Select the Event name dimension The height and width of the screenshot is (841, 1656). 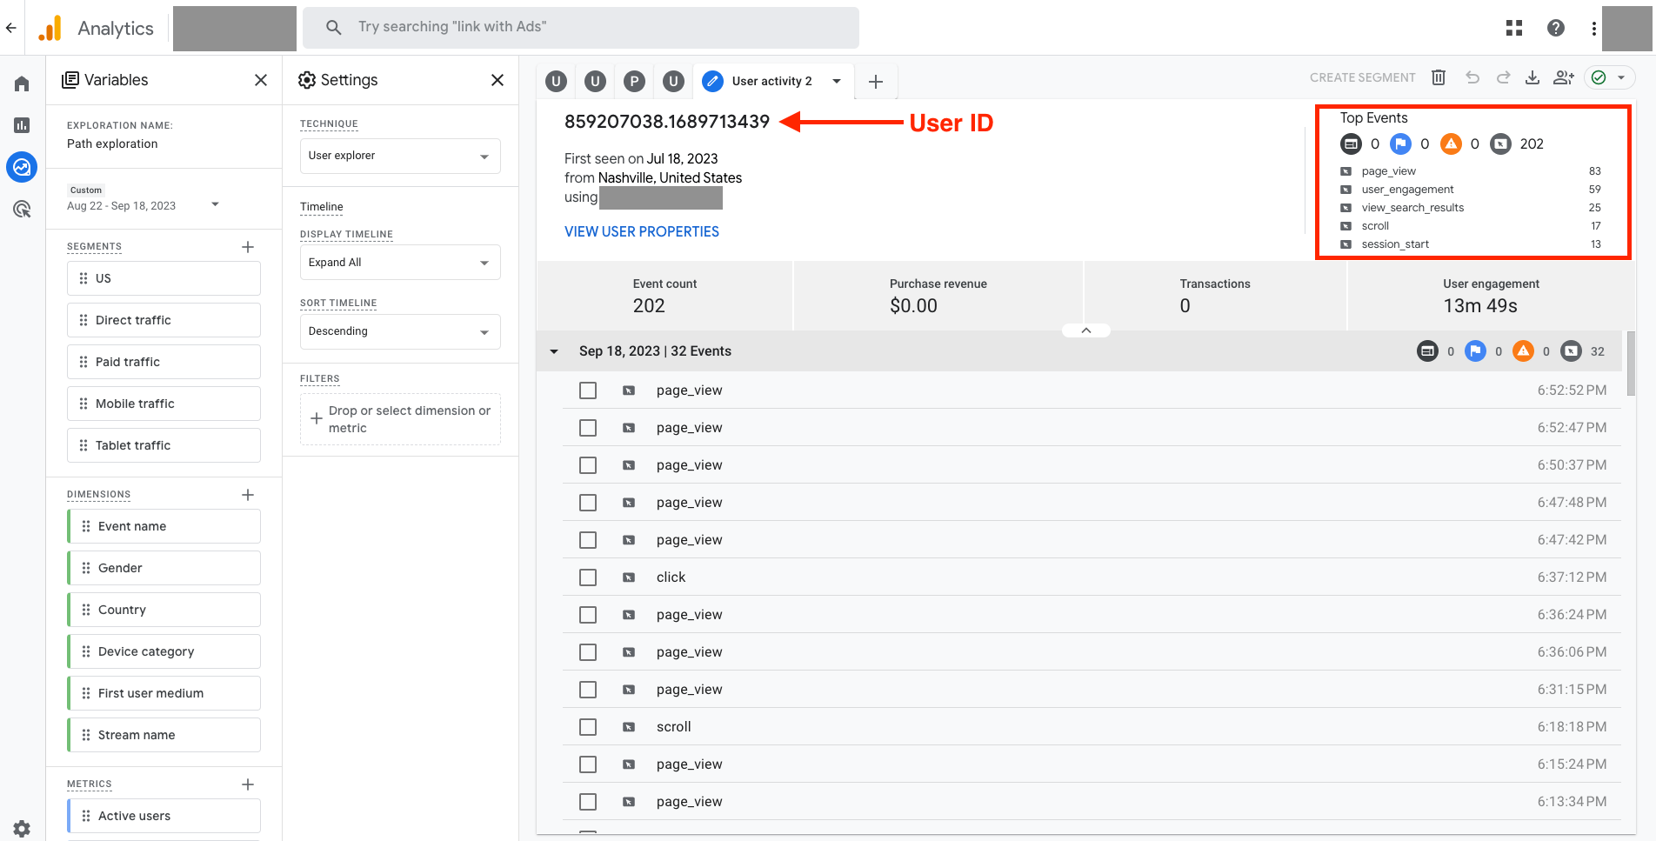tap(164, 526)
